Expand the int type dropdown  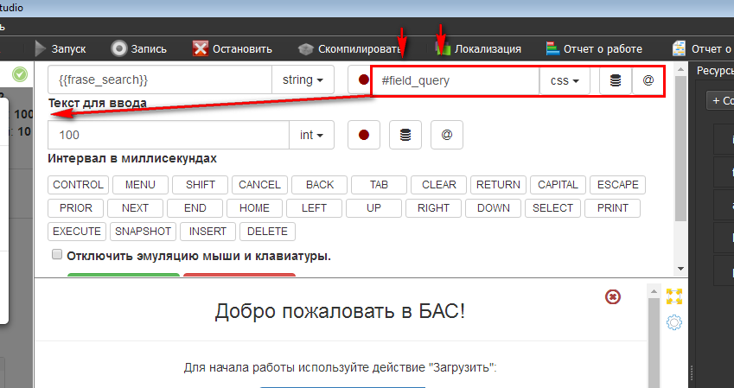pos(311,135)
